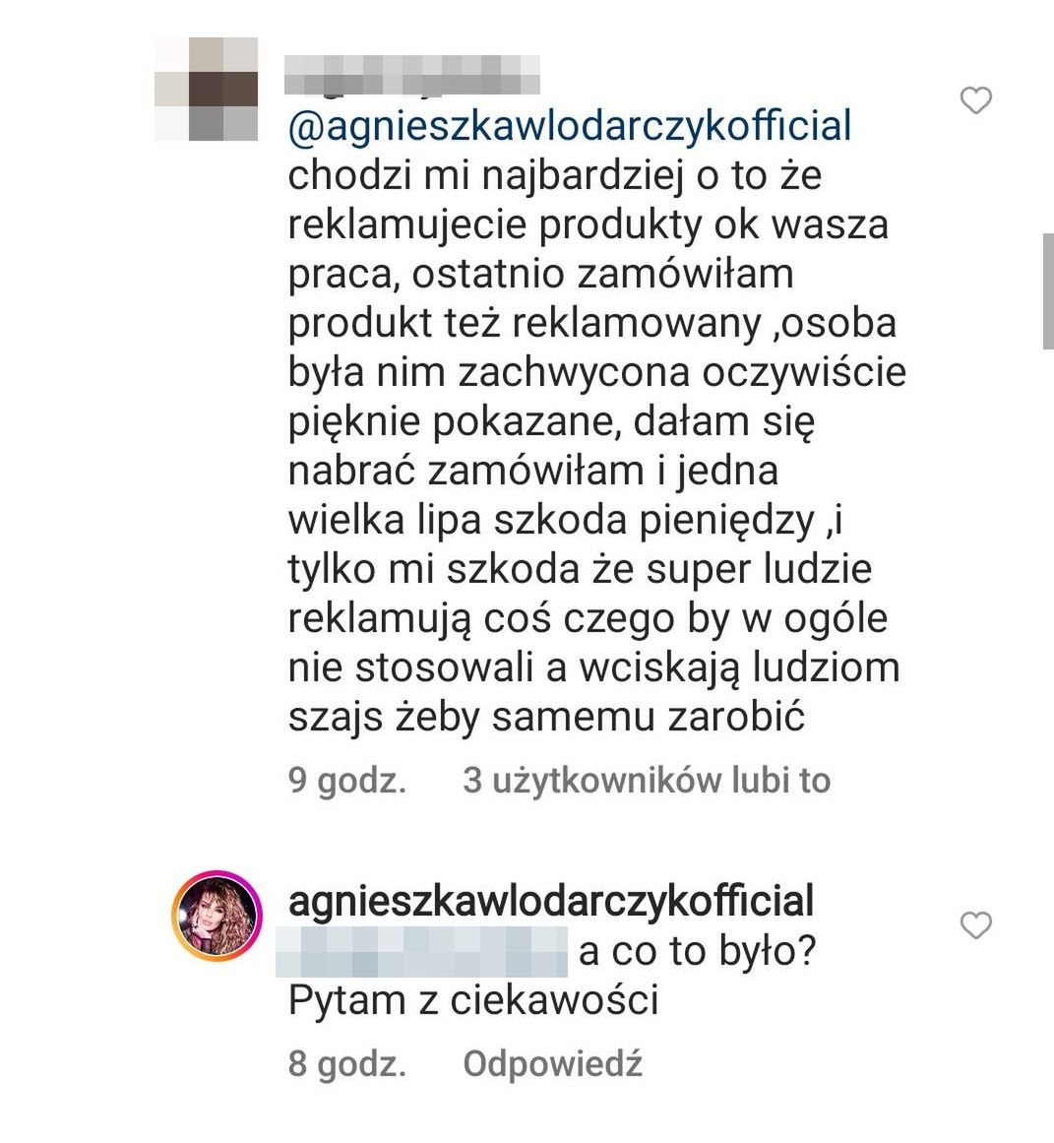This screenshot has height=1143, width=1054.
Task: Click the text 'a co to było?'
Action: click(x=697, y=951)
